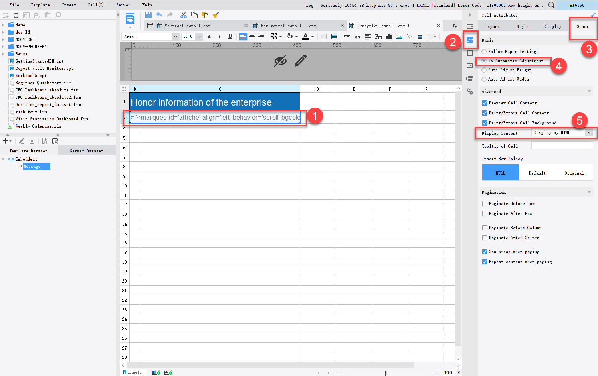Click the pencil edit icon in the header area
Image resolution: width=598 pixels, height=376 pixels.
tap(301, 61)
